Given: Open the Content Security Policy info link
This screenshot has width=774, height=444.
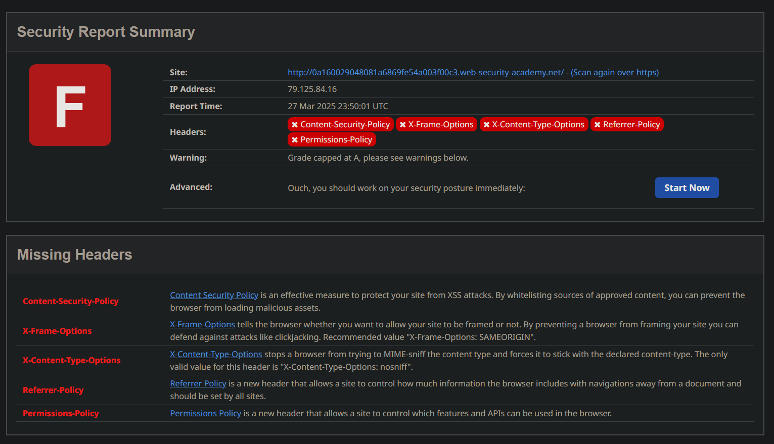Looking at the screenshot, I should [x=214, y=295].
